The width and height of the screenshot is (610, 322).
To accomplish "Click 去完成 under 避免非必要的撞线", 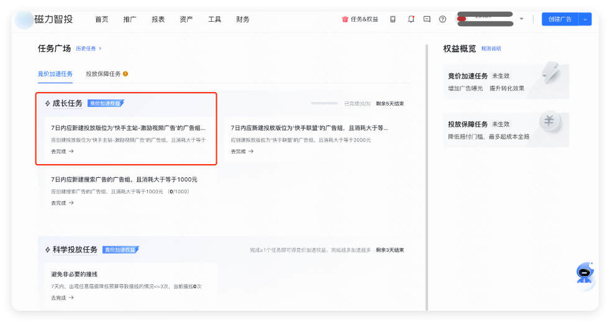I will pyautogui.click(x=62, y=298).
